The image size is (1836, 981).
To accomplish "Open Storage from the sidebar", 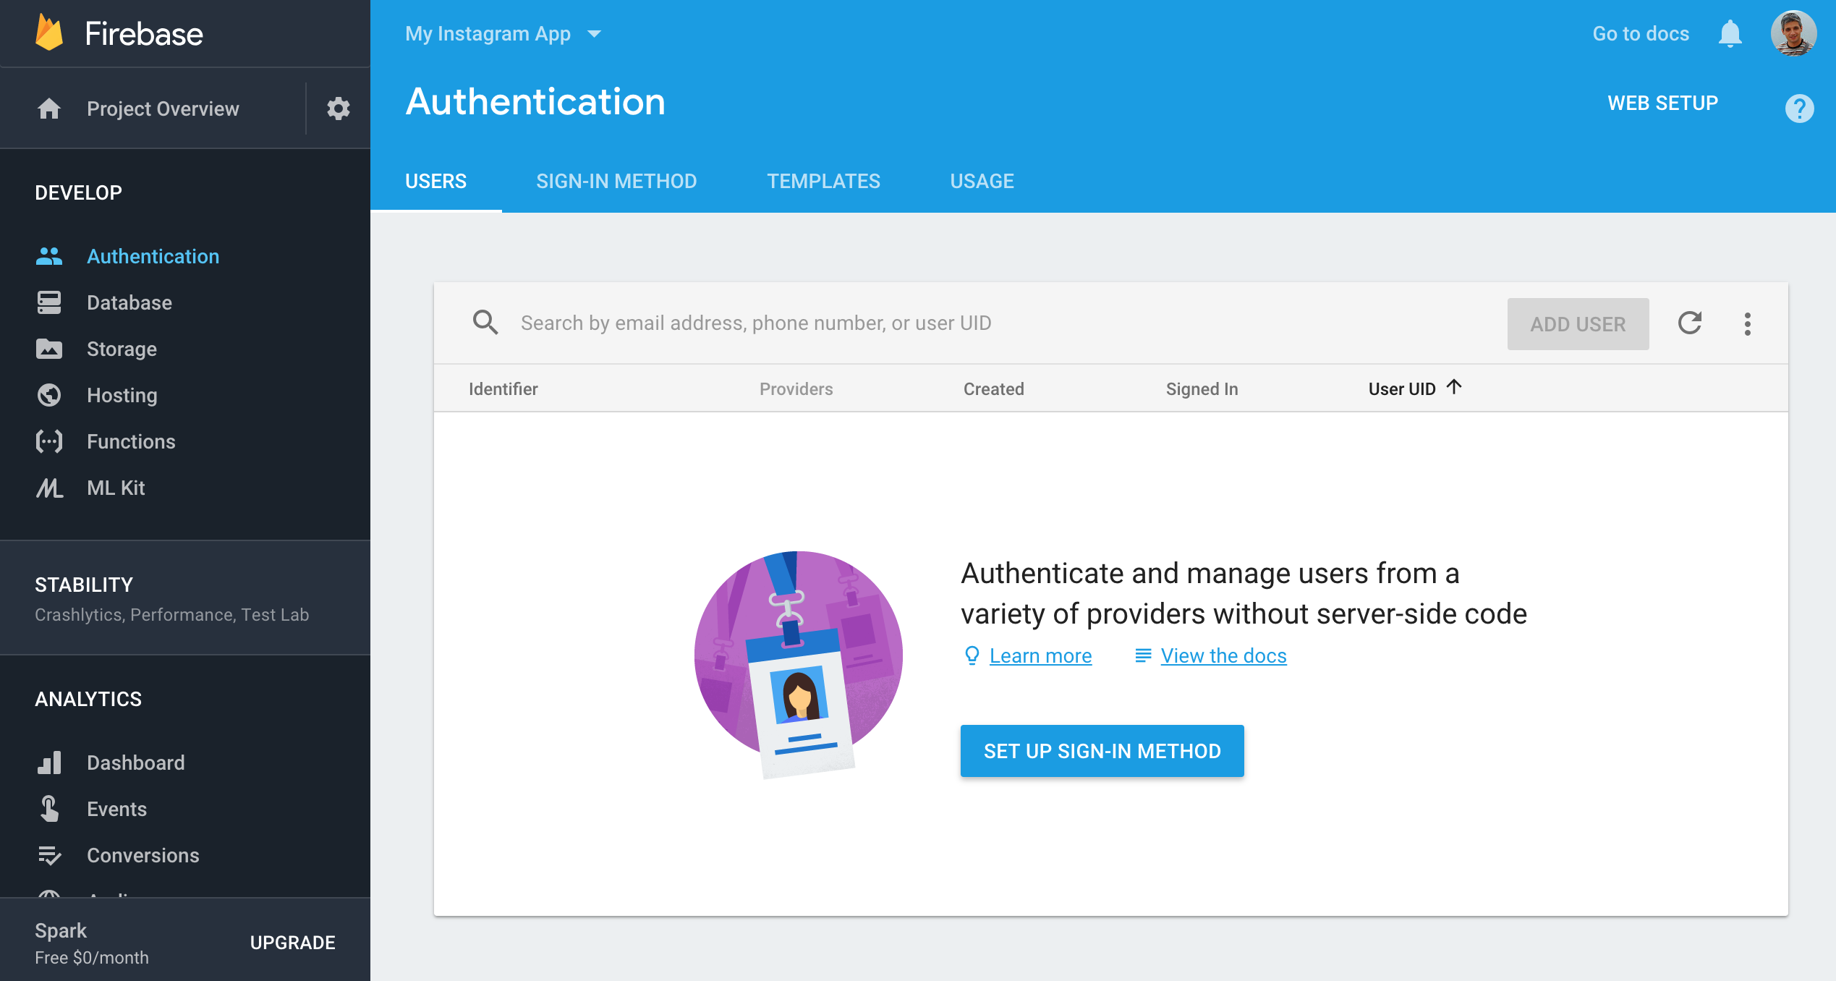I will [122, 349].
